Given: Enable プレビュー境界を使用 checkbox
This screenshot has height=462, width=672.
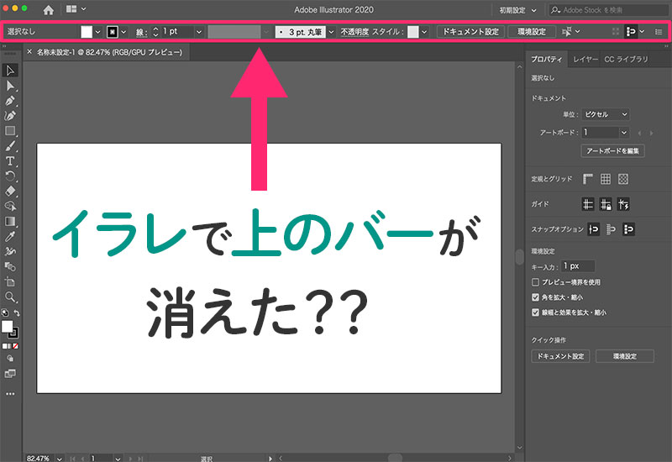Looking at the screenshot, I should point(535,282).
